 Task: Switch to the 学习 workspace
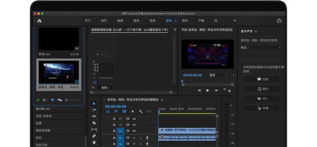click(88, 21)
